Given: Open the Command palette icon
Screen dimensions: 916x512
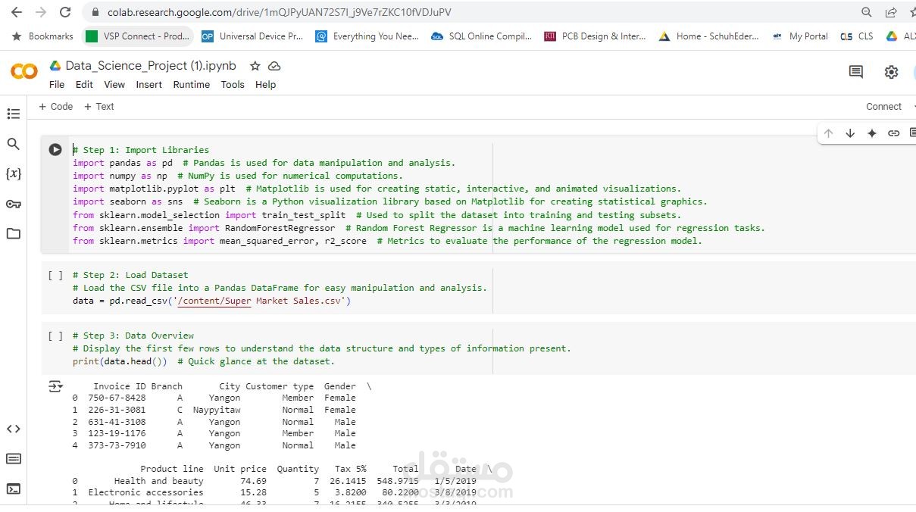Looking at the screenshot, I should tap(13, 459).
